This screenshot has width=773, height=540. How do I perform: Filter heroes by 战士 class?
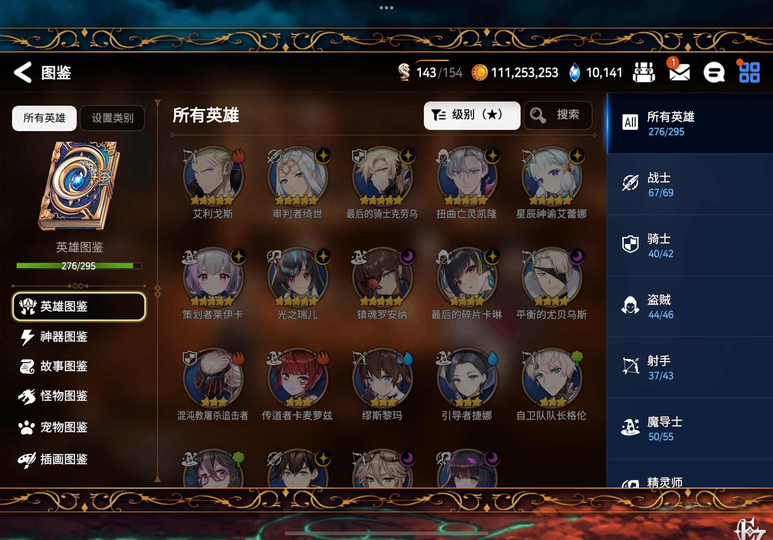pyautogui.click(x=690, y=185)
